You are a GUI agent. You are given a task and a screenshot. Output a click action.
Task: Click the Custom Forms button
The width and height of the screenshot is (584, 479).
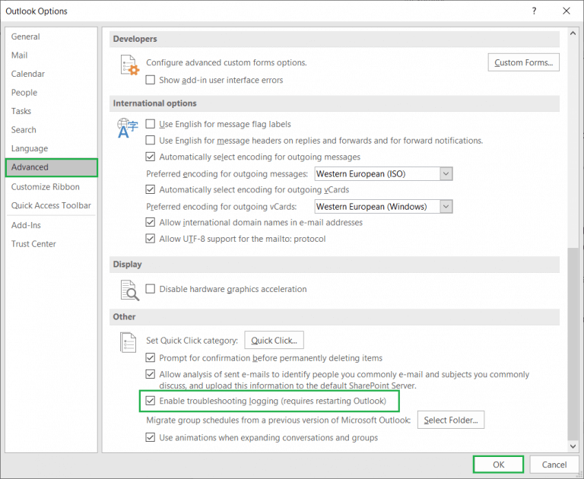pyautogui.click(x=523, y=62)
